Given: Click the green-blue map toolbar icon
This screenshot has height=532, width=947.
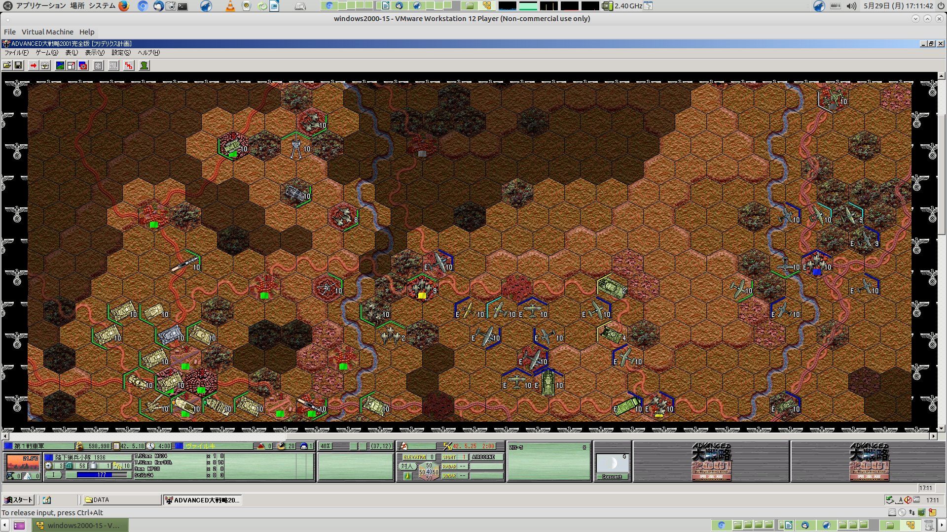Looking at the screenshot, I should [60, 66].
